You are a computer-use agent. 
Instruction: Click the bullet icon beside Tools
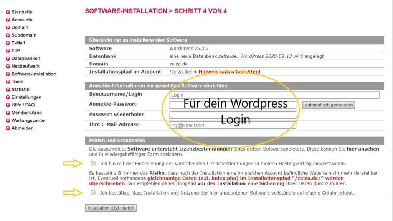click(8, 82)
